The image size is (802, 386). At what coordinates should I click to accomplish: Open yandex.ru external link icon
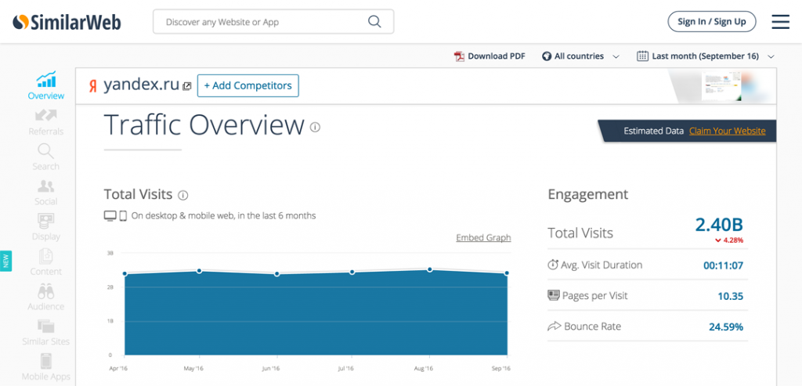[186, 86]
